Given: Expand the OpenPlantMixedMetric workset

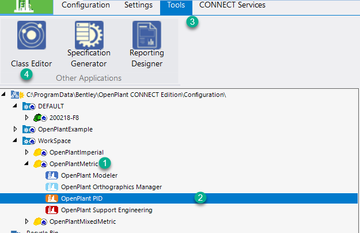Looking at the screenshot, I should [26, 221].
